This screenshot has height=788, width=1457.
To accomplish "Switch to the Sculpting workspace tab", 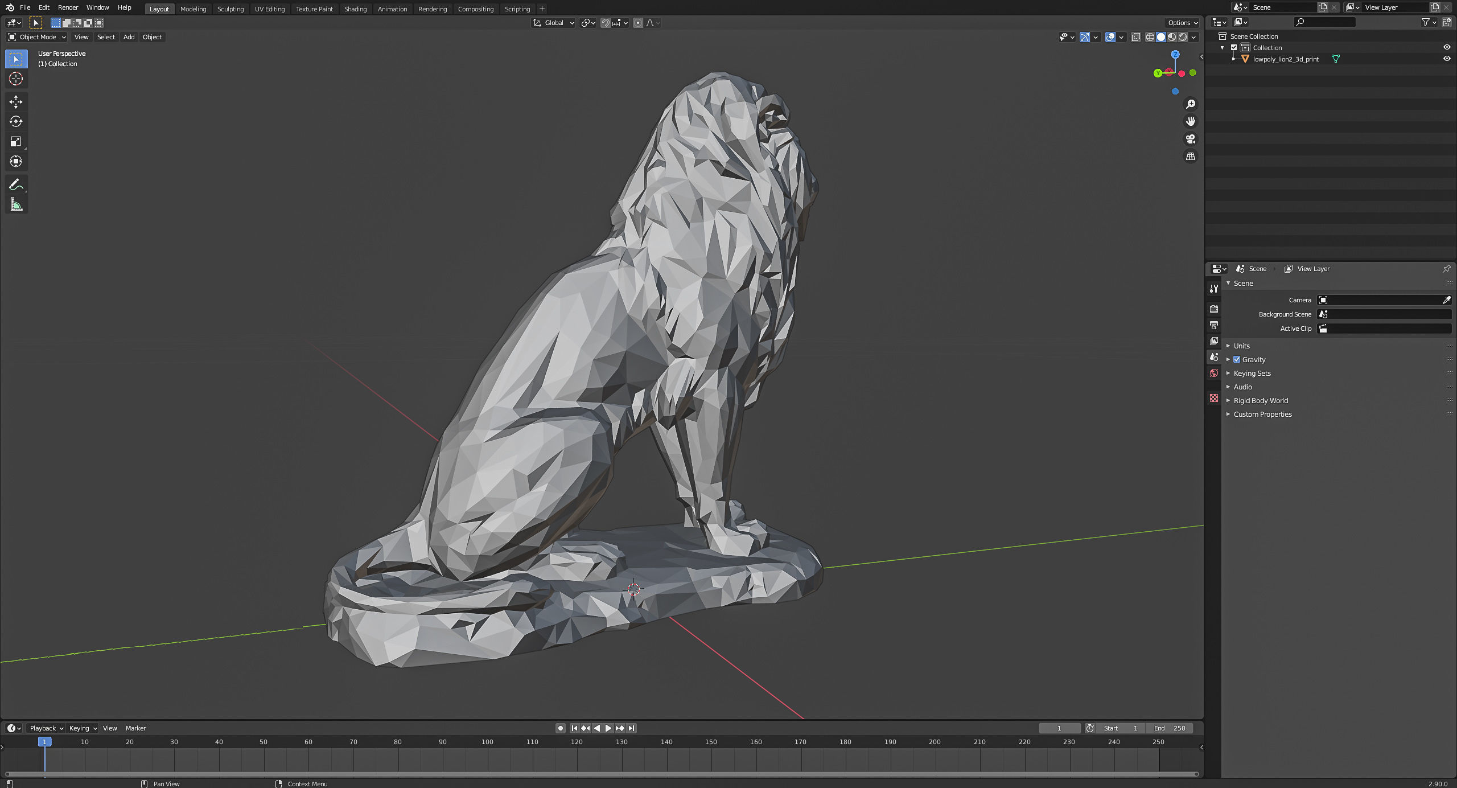I will 230,9.
